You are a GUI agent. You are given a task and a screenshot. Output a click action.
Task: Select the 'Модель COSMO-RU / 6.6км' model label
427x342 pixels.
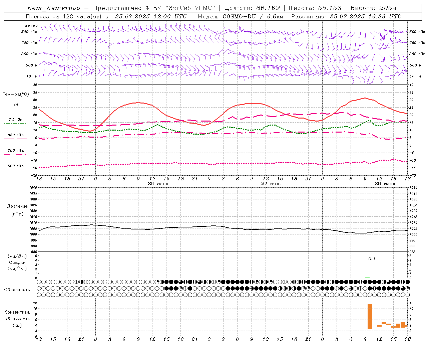click(241, 16)
